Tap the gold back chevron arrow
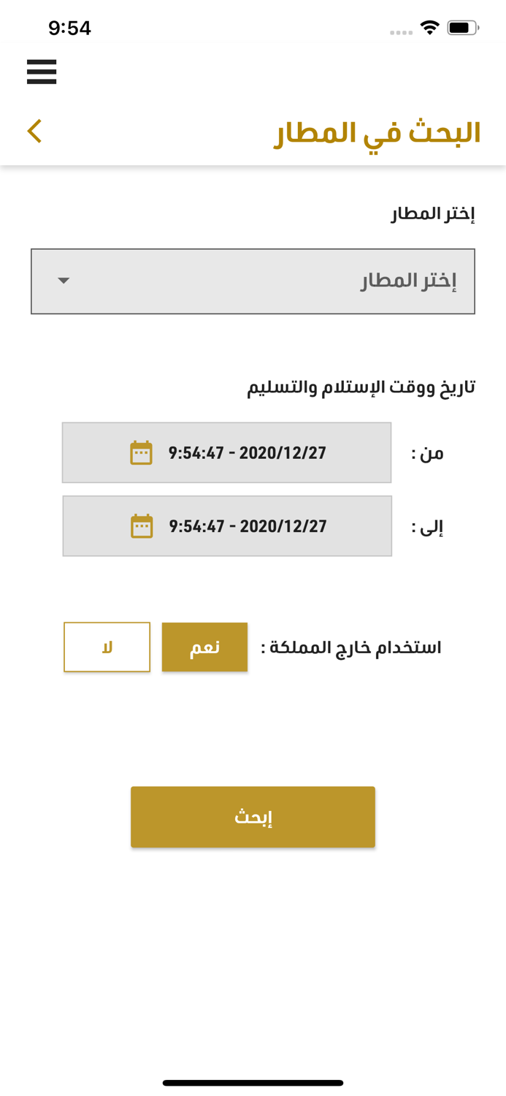The width and height of the screenshot is (506, 1096). pos(34,131)
